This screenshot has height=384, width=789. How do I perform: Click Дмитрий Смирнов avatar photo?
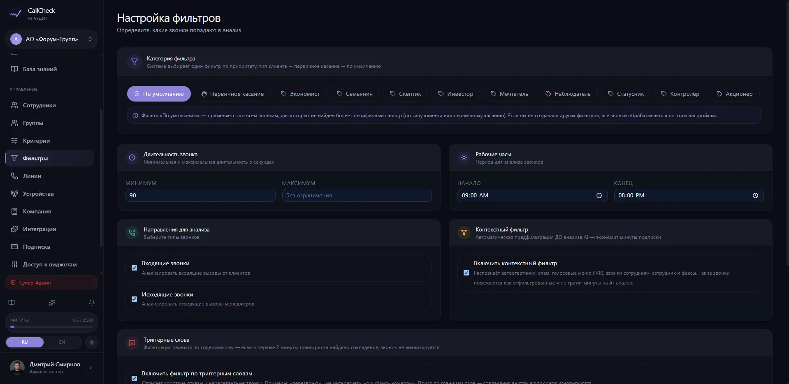coord(17,368)
